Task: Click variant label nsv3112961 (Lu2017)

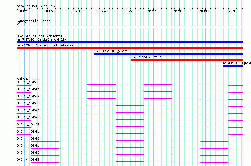Action: pos(146,57)
